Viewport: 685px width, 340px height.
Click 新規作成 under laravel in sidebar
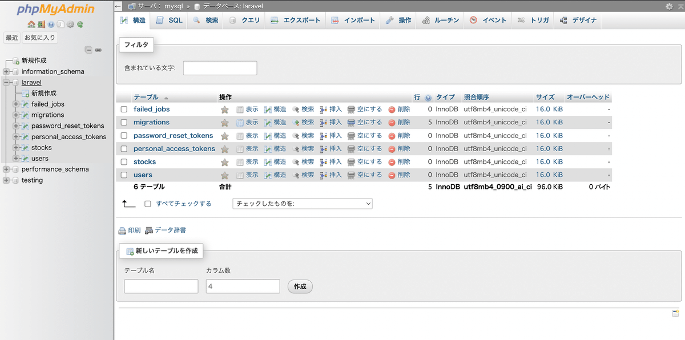click(x=44, y=94)
